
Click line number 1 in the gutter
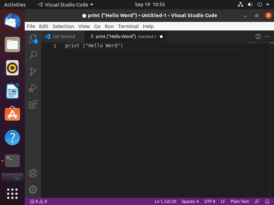55,46
